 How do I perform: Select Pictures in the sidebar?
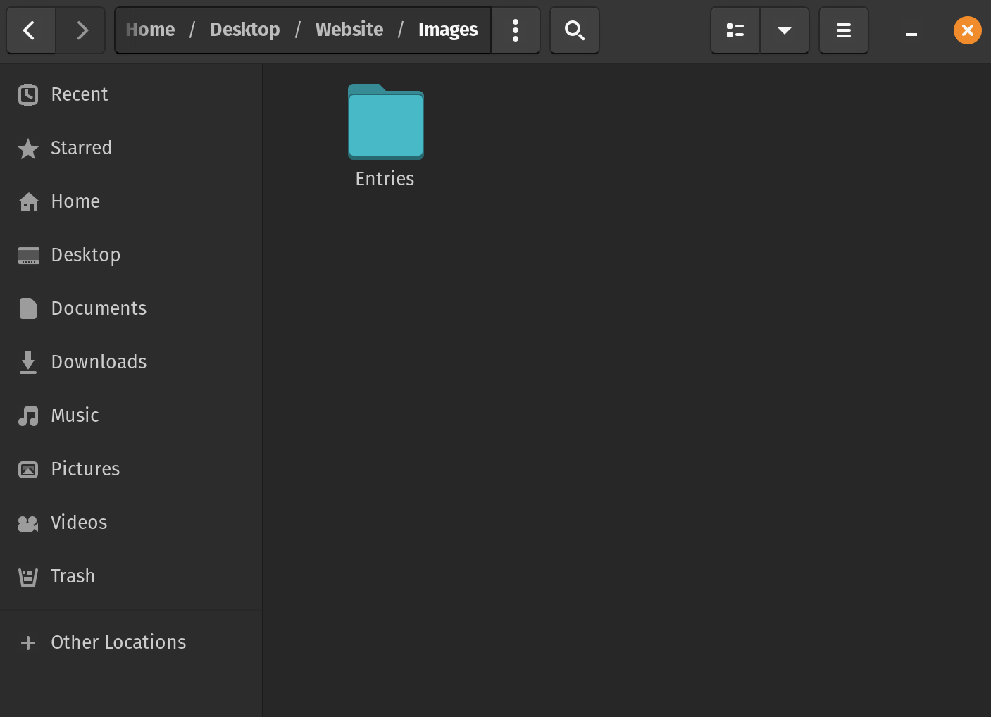pyautogui.click(x=85, y=469)
